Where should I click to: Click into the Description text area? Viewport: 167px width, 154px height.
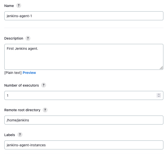84,57
